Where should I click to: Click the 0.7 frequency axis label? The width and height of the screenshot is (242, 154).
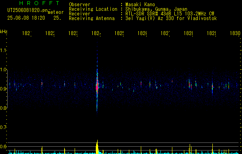(3, 127)
